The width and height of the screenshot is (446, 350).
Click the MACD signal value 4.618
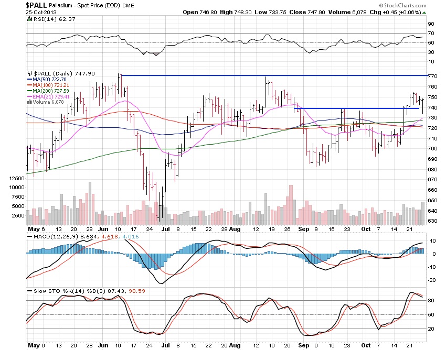[110, 237]
